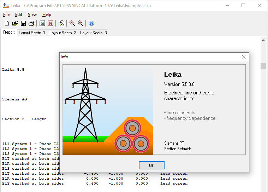This screenshot has height=192, width=268.
Task: Click the red N toolbar icon
Action: [x=50, y=23]
